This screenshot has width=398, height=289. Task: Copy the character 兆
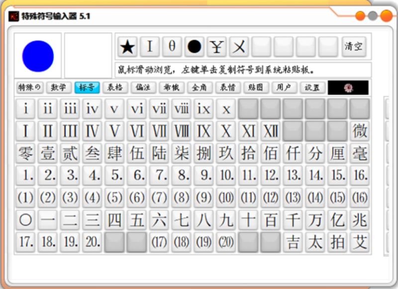pyautogui.click(x=360, y=220)
